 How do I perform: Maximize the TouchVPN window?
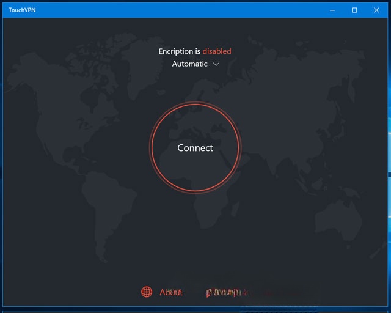click(x=354, y=10)
